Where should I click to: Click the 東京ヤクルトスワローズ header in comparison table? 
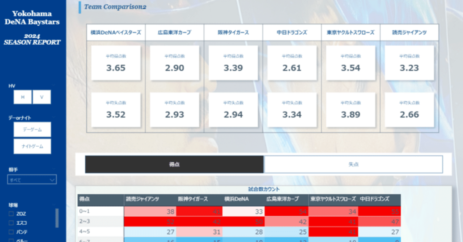351,33
